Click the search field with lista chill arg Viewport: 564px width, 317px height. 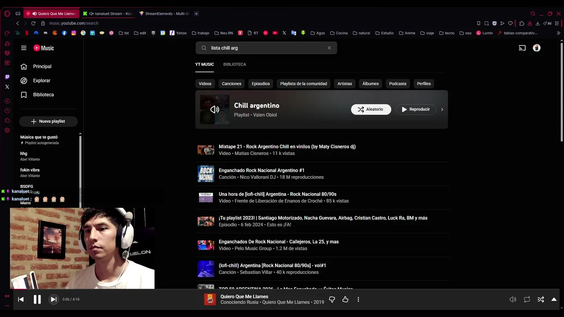coord(267,48)
